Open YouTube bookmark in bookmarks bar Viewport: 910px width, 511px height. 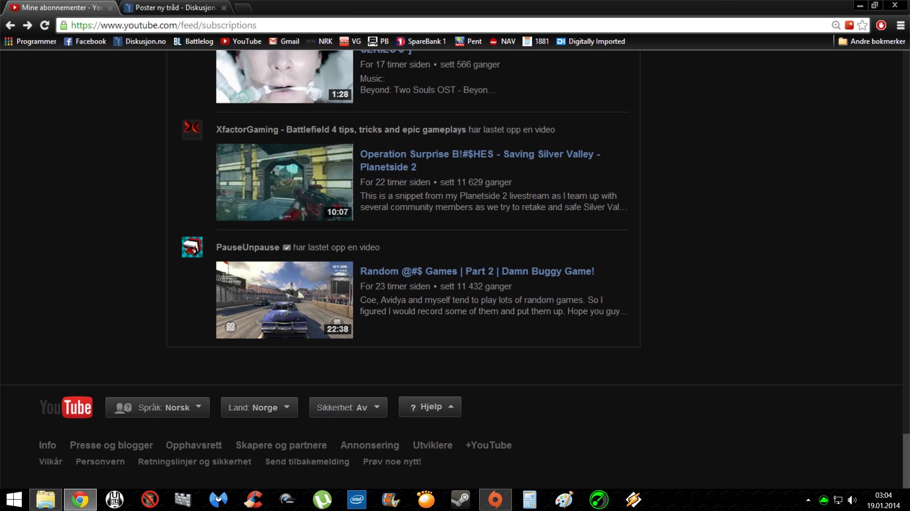pyautogui.click(x=241, y=41)
